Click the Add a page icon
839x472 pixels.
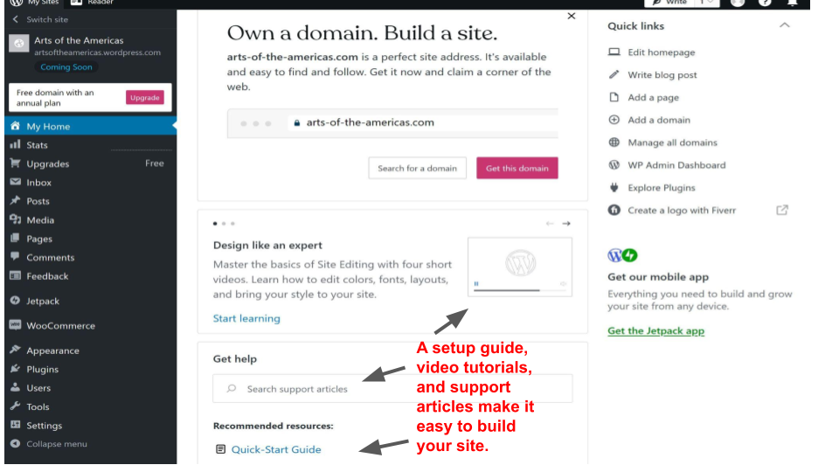point(614,97)
